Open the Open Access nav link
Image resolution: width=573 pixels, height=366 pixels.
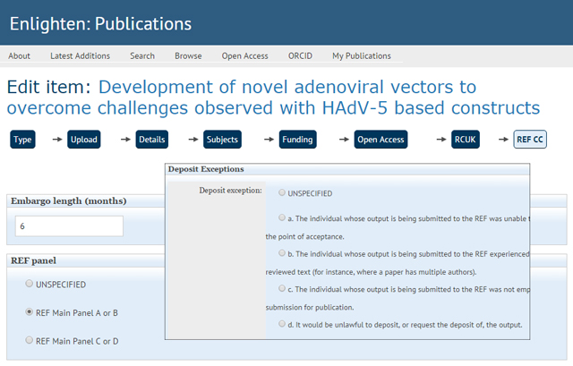[244, 55]
